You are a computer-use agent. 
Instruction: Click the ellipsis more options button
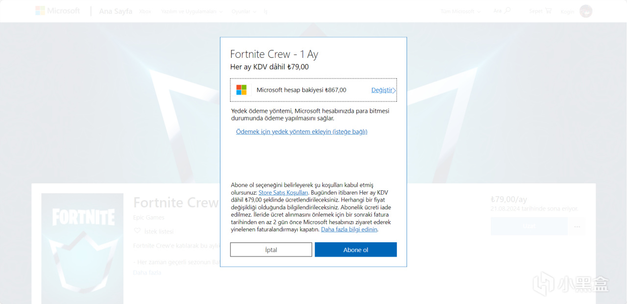click(x=577, y=227)
